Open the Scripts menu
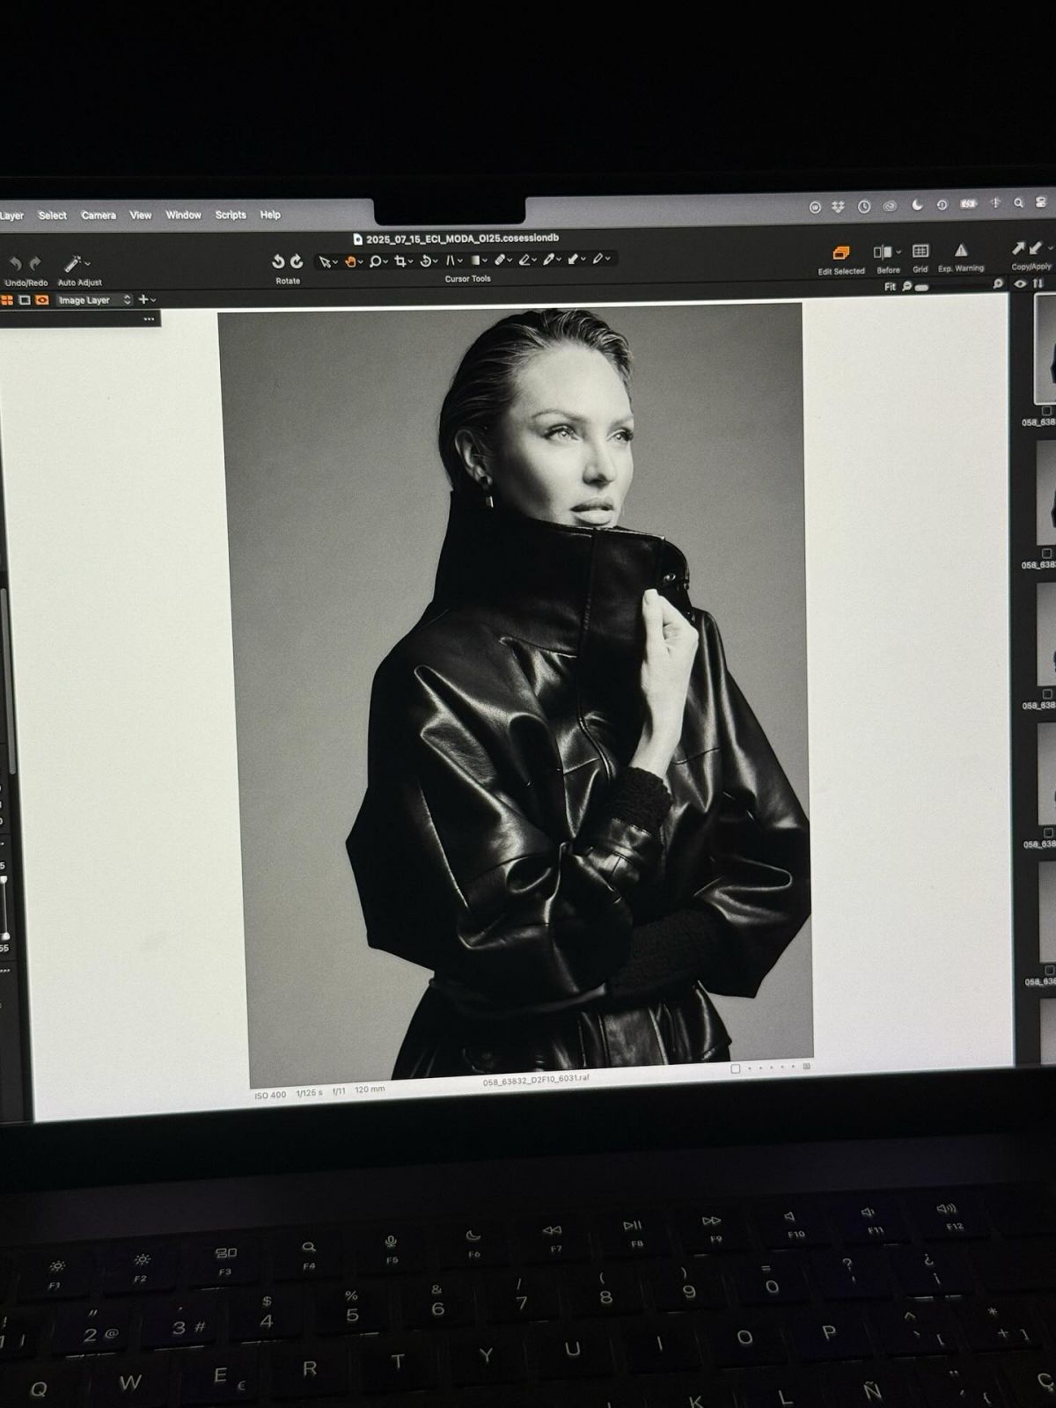The image size is (1056, 1408). [231, 216]
